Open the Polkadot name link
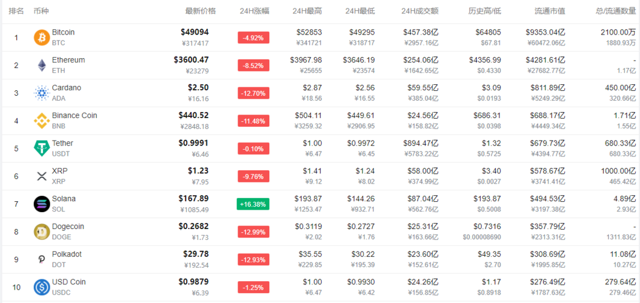 (67, 254)
